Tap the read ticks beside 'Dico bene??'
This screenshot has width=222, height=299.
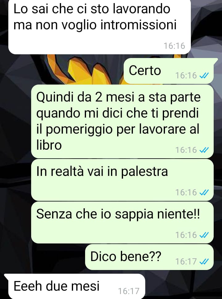[x=204, y=261]
